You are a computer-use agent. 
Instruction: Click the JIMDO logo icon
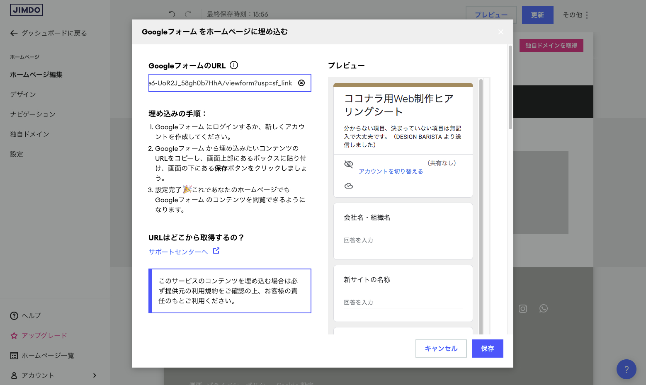(26, 10)
